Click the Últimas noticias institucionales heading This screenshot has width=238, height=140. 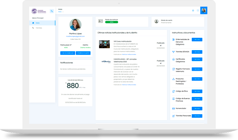(117, 33)
